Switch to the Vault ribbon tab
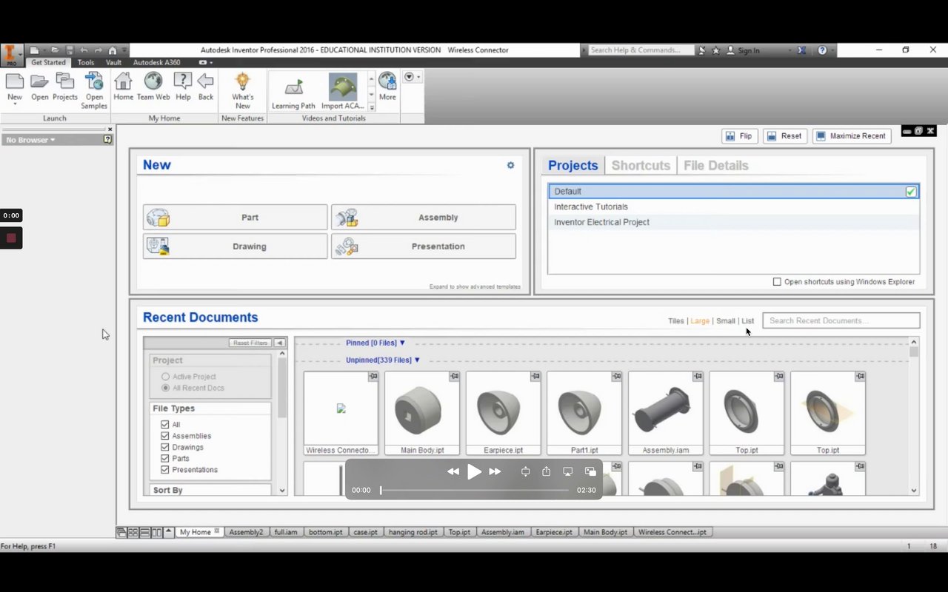The width and height of the screenshot is (948, 592). [113, 63]
